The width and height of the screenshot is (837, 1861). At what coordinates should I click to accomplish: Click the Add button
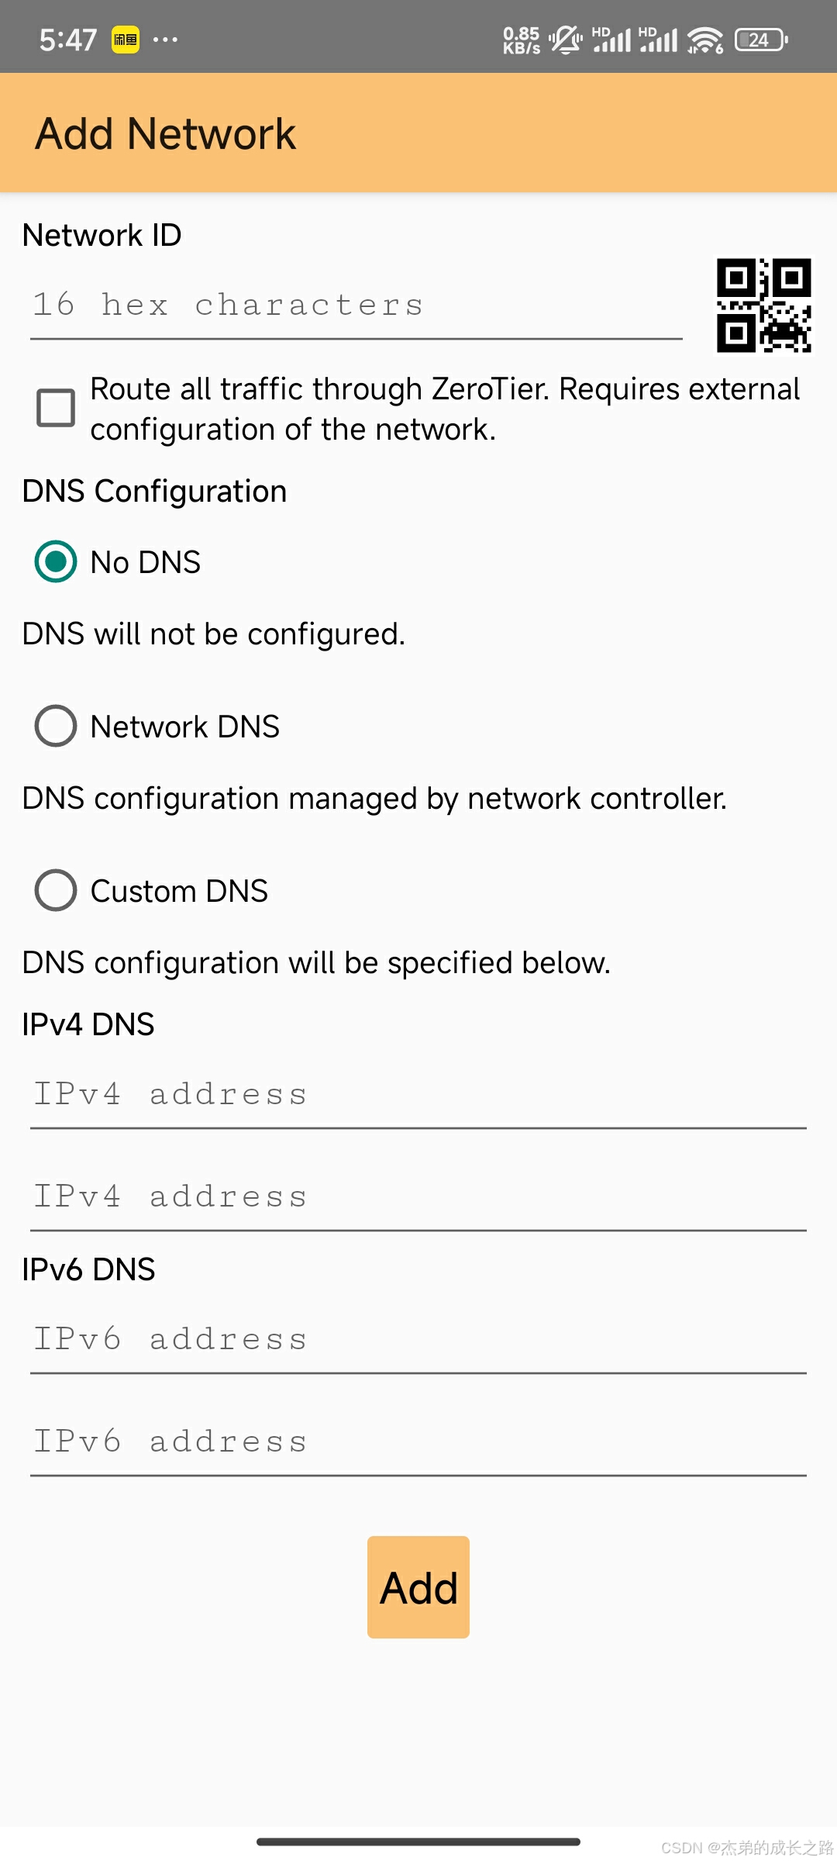pyautogui.click(x=418, y=1587)
